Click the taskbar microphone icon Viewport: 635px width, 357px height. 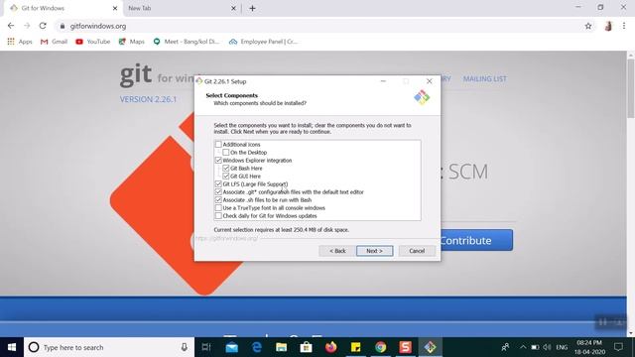pyautogui.click(x=185, y=347)
